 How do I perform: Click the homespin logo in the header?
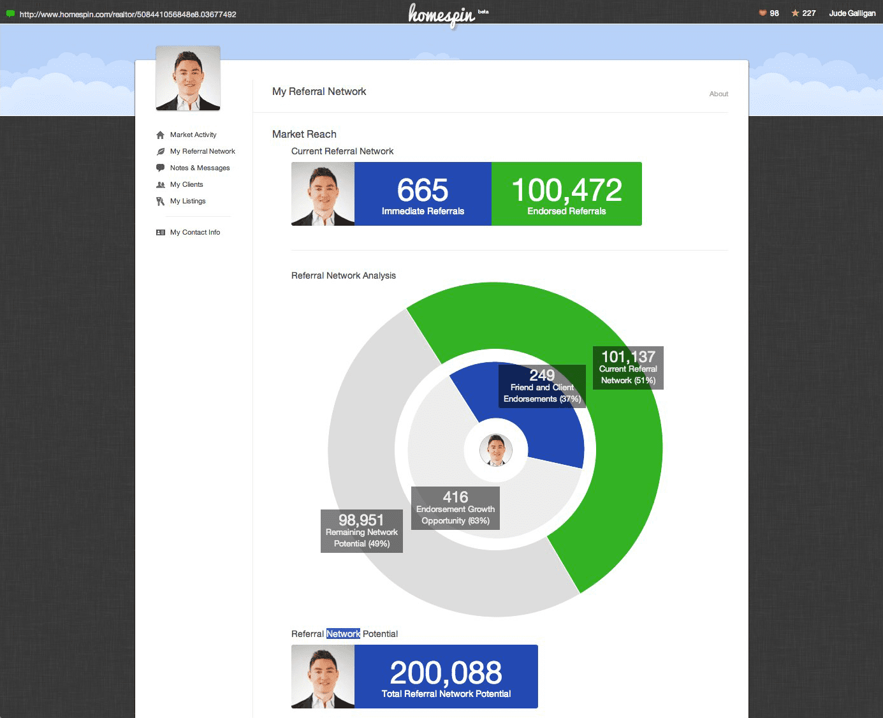442,14
